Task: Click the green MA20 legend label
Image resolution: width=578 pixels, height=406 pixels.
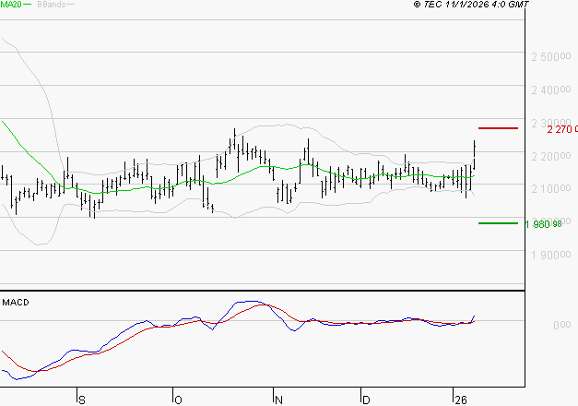Action: click(x=12, y=5)
